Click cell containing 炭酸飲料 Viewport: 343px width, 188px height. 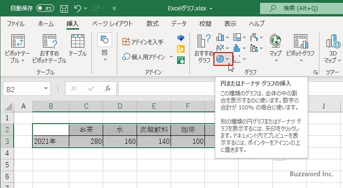[154, 130]
